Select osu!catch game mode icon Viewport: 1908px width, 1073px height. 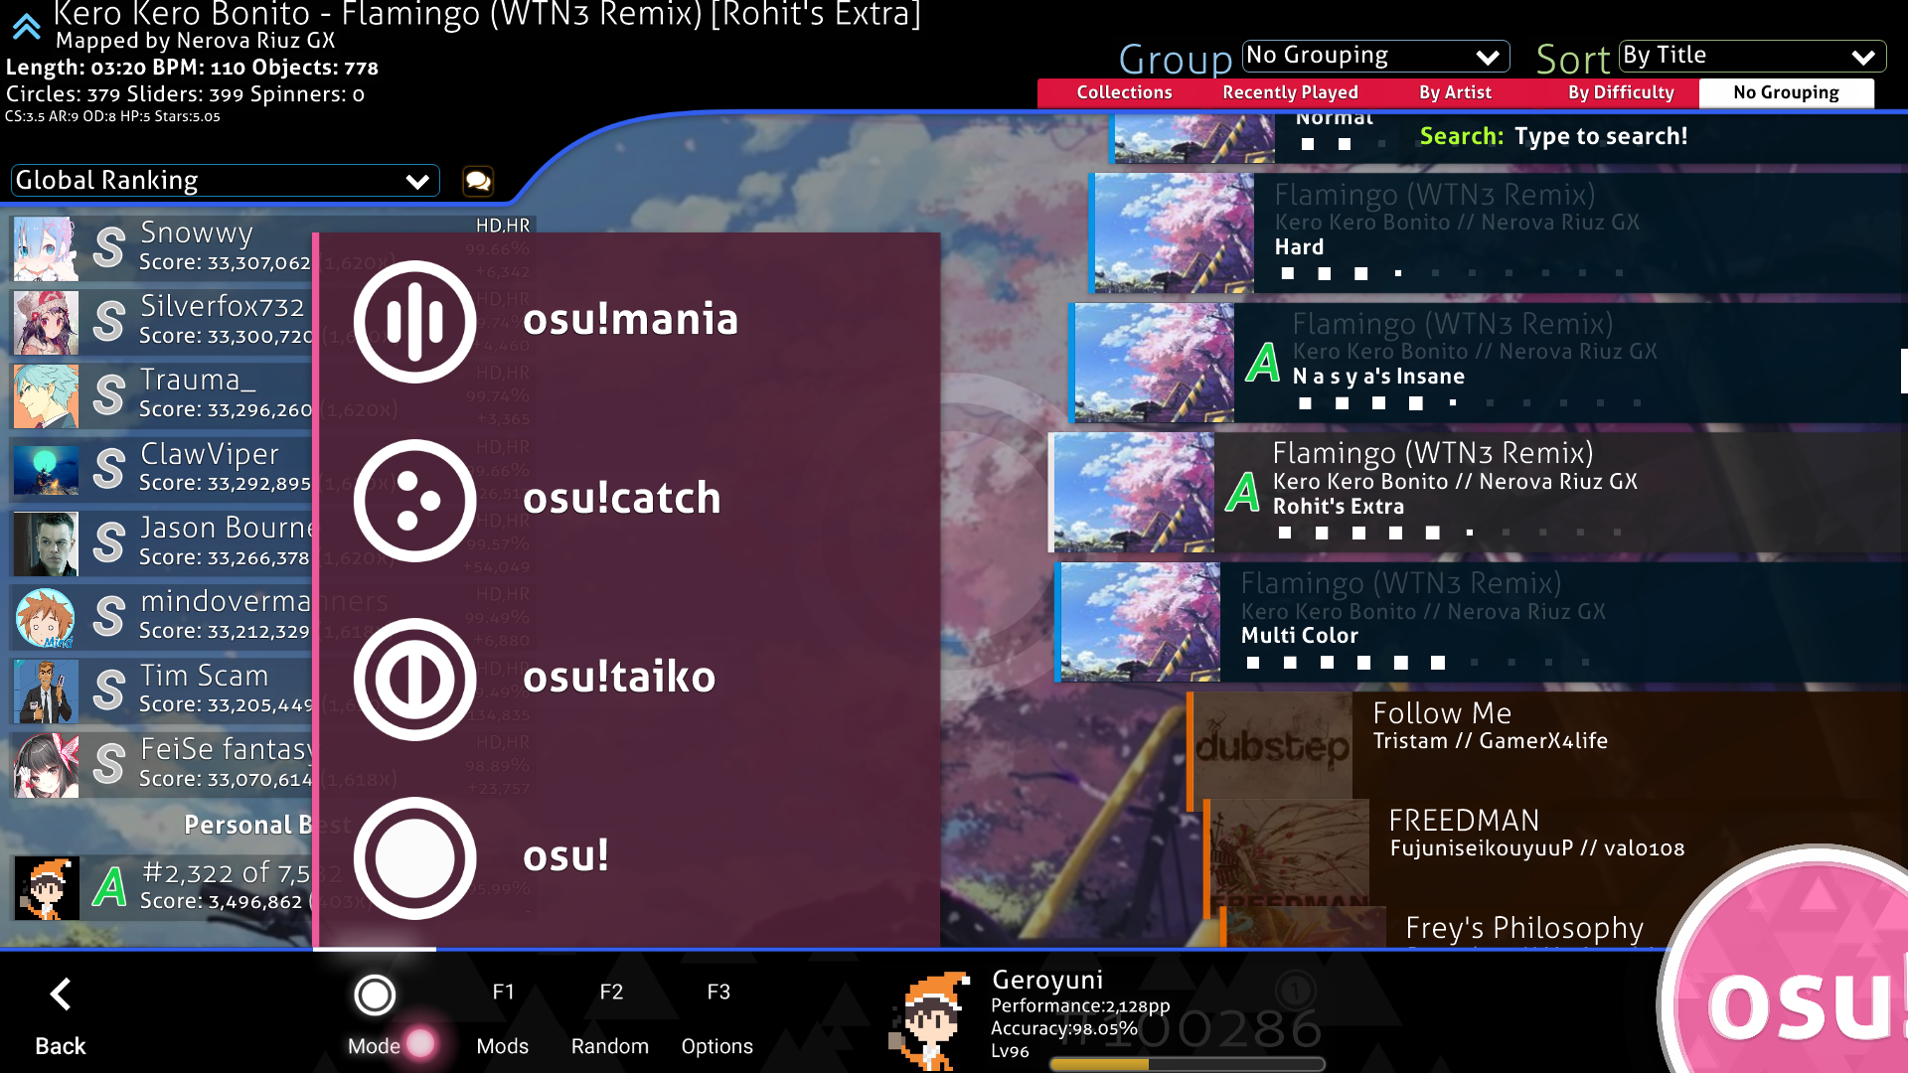[x=412, y=499]
